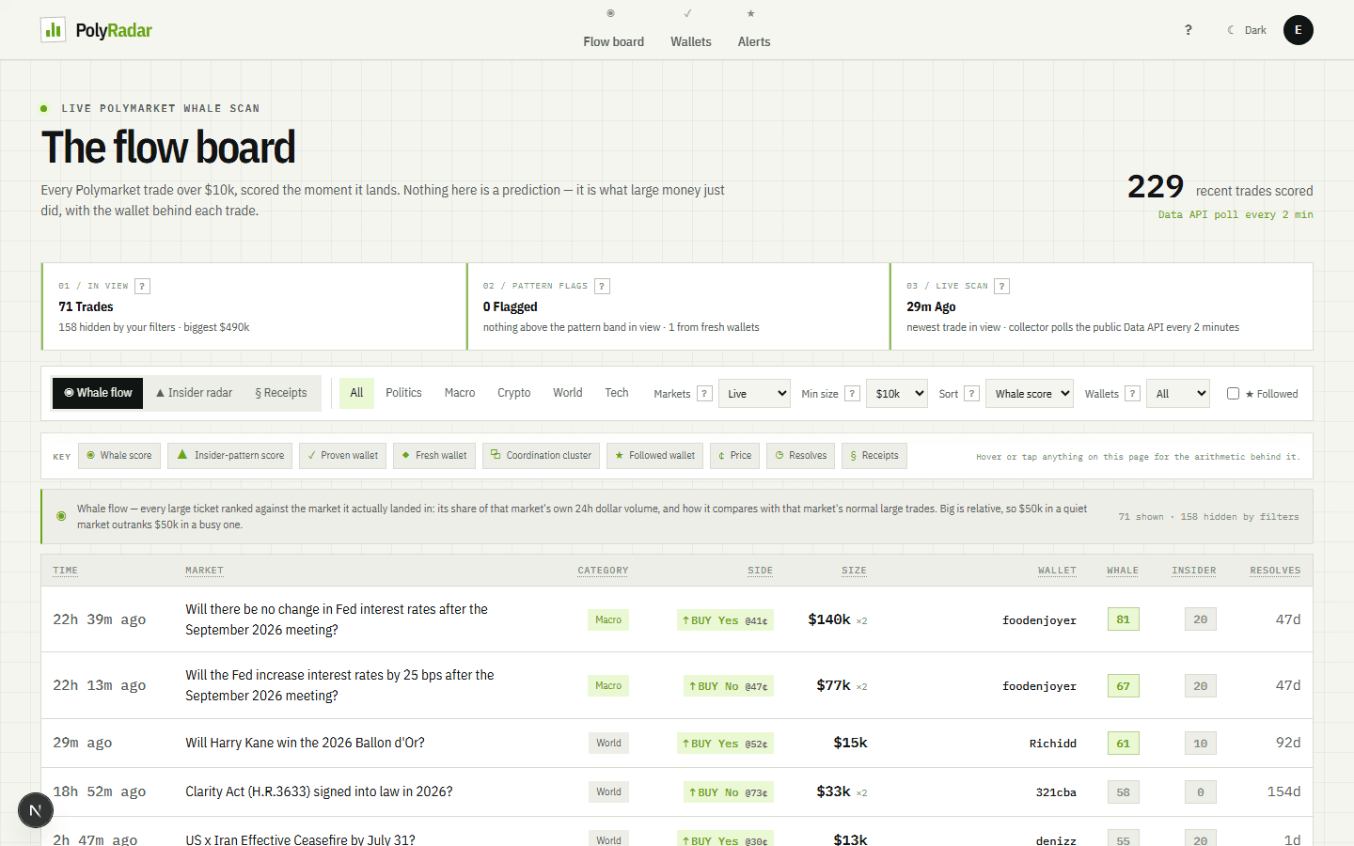Click help icon beside Wallets filter
Viewport: 1354px width, 846px height.
(x=1133, y=394)
